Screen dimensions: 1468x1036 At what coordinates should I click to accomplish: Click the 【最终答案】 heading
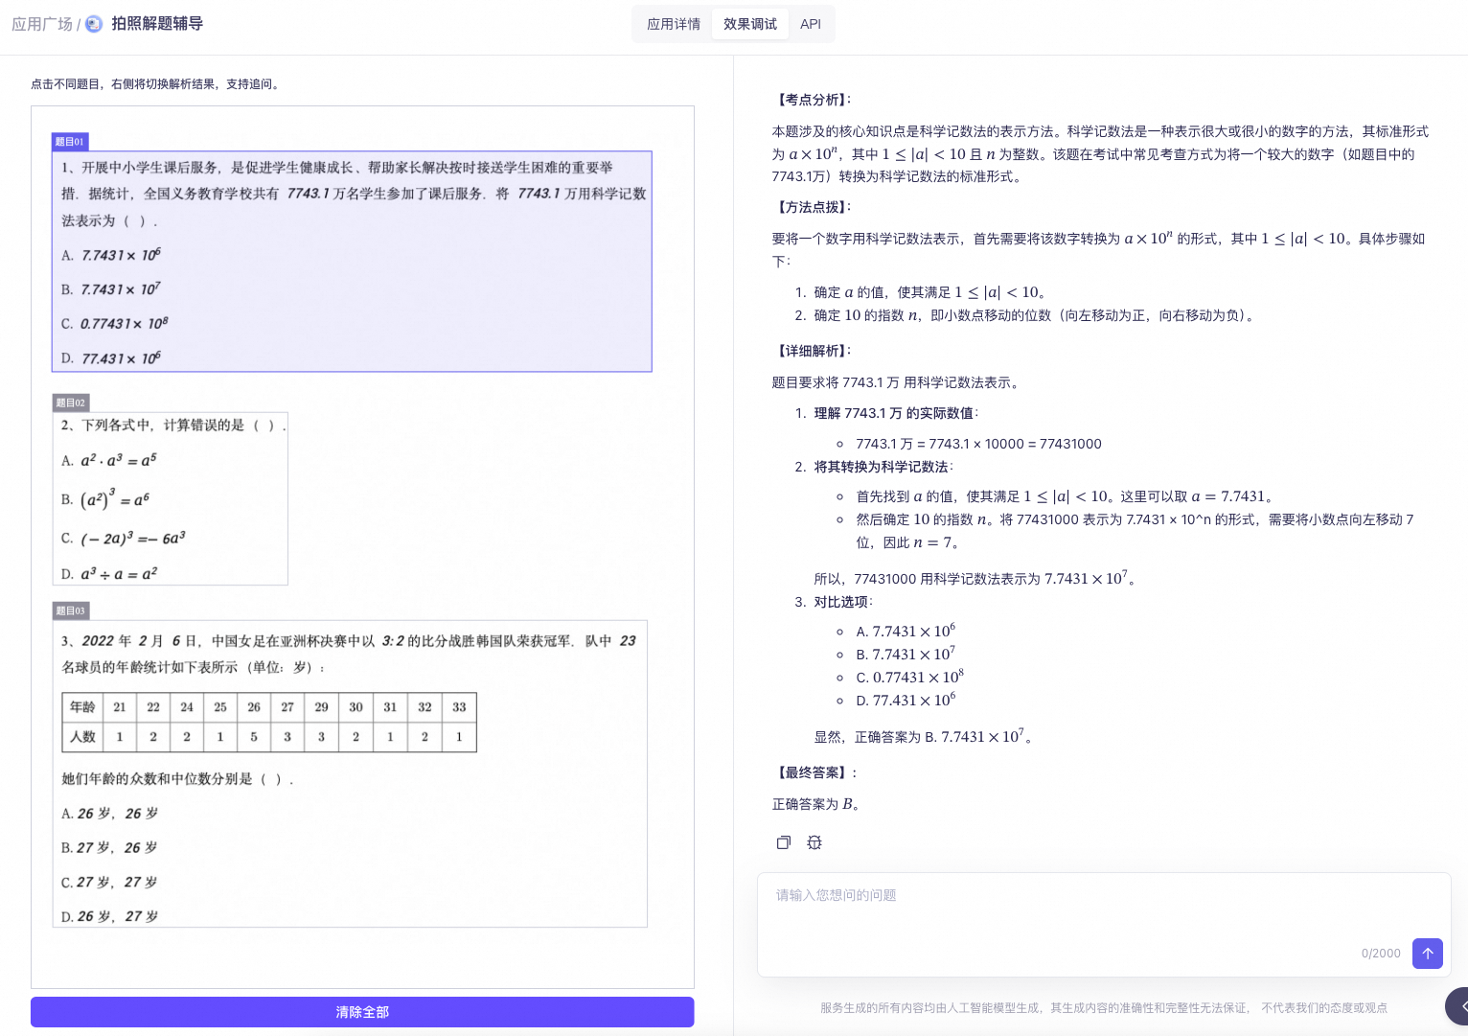click(815, 772)
